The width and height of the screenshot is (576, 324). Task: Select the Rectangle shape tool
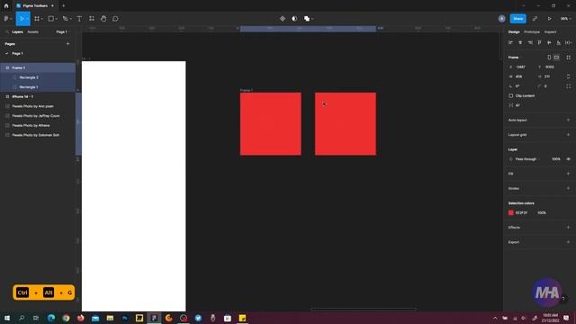[51, 19]
